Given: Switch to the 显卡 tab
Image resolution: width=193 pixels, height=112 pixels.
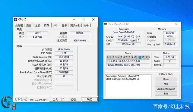Looking at the screenshot, I should (x=64, y=26).
